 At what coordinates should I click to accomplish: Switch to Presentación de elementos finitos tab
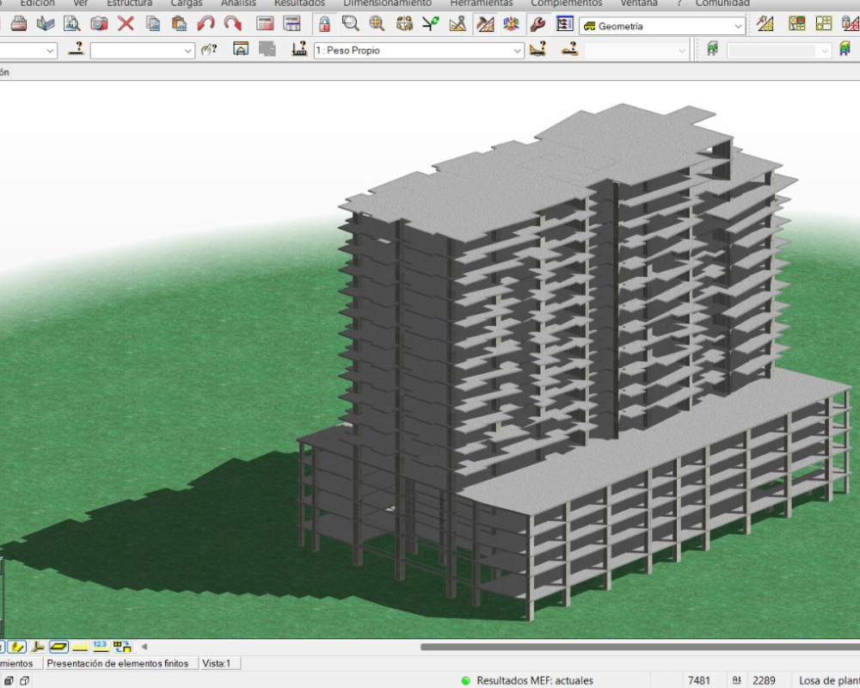pos(118,663)
